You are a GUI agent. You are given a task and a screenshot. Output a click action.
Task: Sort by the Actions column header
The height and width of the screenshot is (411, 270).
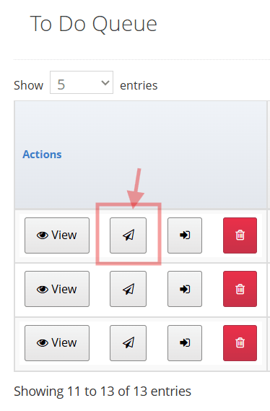(42, 155)
